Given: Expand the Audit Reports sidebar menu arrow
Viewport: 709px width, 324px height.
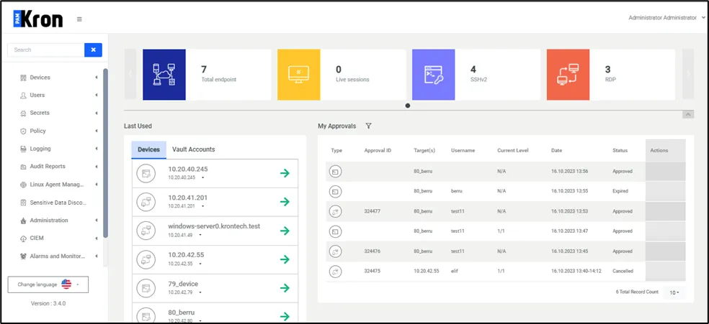Looking at the screenshot, I should (x=97, y=166).
